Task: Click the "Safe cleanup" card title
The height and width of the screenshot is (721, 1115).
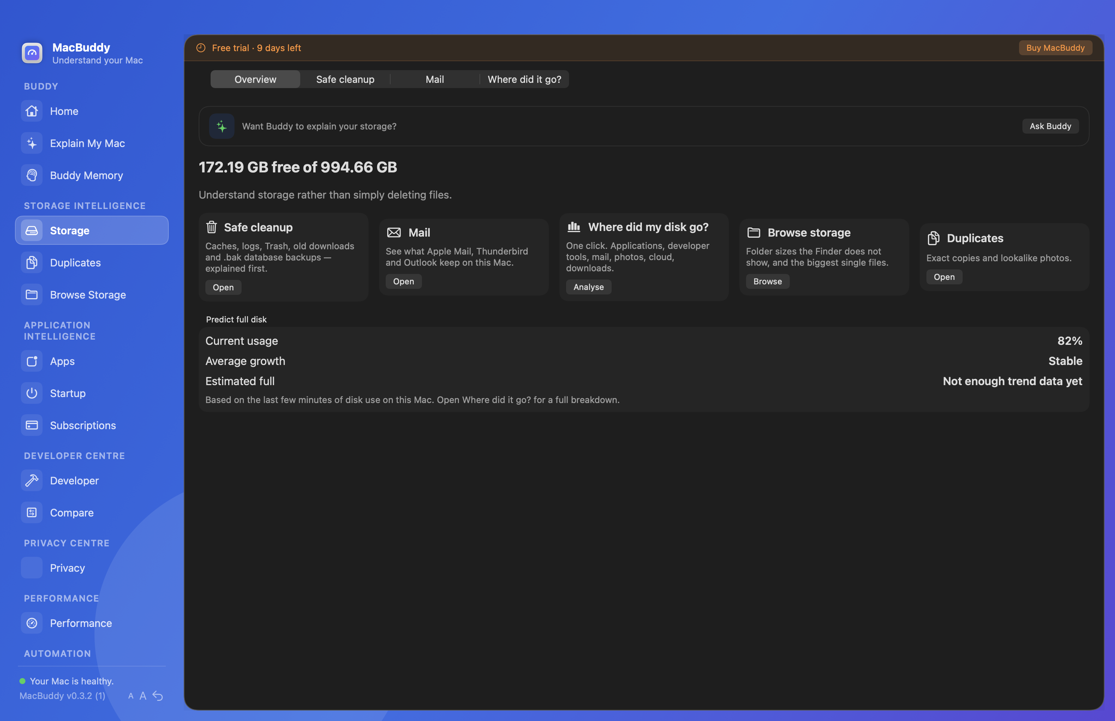Action: coord(258,227)
